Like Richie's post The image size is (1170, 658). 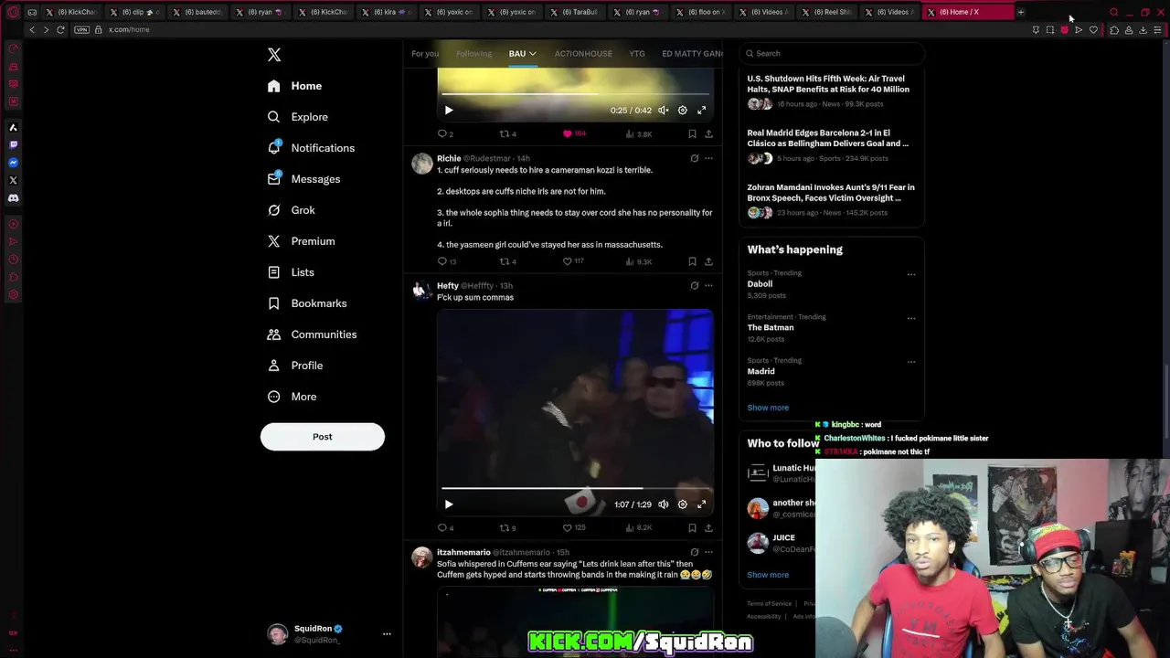567,261
